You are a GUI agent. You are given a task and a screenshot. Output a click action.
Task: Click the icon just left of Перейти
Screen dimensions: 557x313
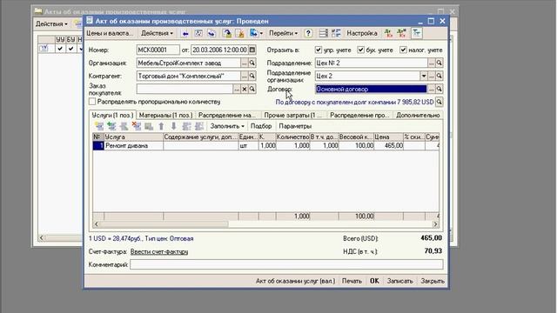(x=255, y=33)
